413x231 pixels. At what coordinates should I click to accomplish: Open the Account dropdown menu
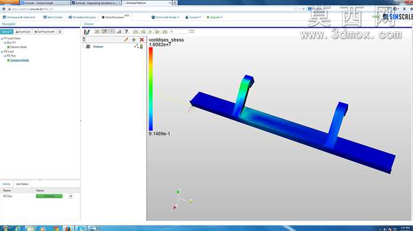click(193, 17)
